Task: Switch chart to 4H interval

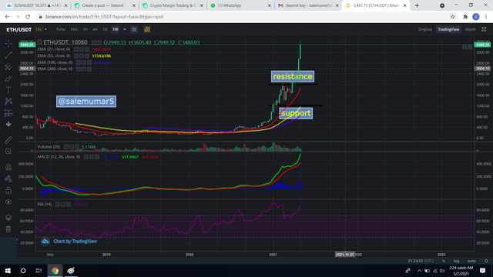Action: (95, 29)
